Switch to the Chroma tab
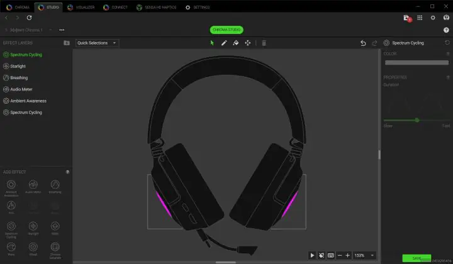This screenshot has height=264, width=453. [x=18, y=7]
